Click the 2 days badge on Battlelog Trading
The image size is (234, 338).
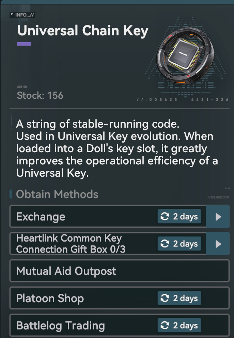click(180, 325)
